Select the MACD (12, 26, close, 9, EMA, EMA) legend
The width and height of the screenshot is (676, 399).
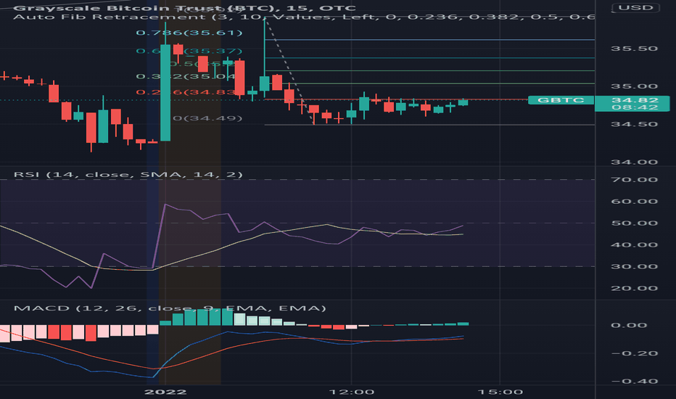[x=170, y=308]
